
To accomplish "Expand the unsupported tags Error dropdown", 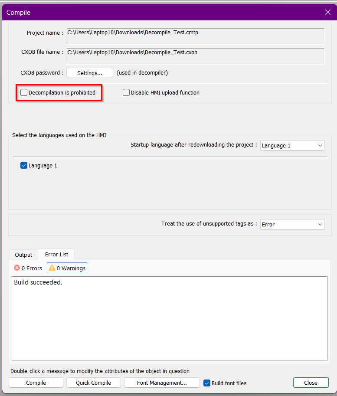I will [292, 224].
